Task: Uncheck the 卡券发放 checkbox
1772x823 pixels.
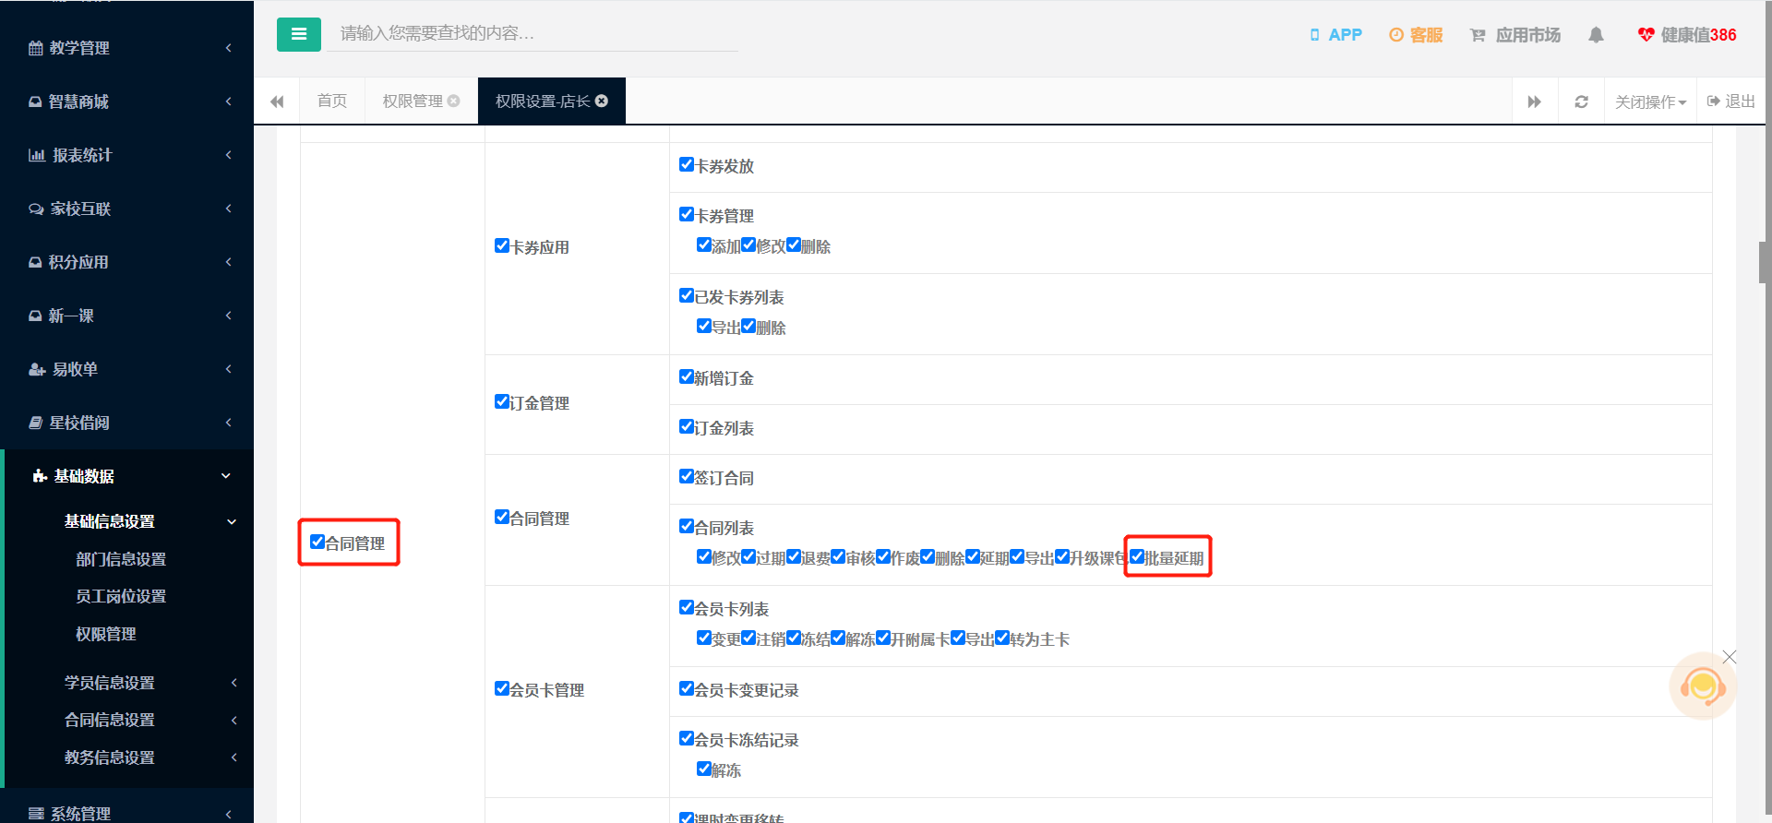Action: [x=687, y=164]
